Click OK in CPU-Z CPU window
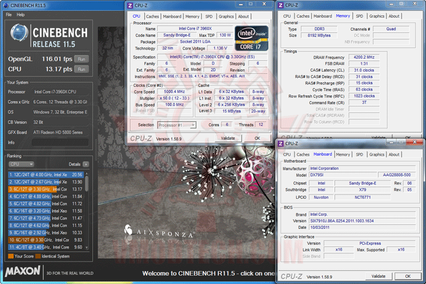Viewport: 426px width, 284px height. tap(257, 138)
